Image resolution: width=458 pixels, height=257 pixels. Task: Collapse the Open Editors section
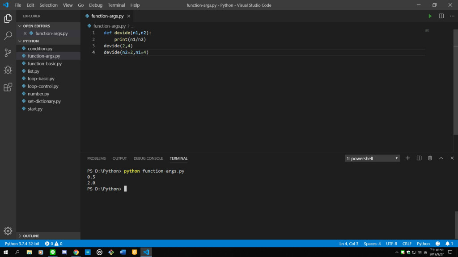(48, 26)
